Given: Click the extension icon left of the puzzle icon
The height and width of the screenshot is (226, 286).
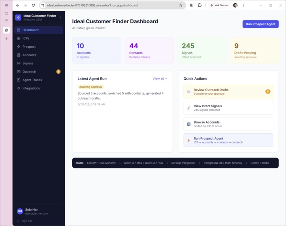Looking at the screenshot, I should click(192, 5).
